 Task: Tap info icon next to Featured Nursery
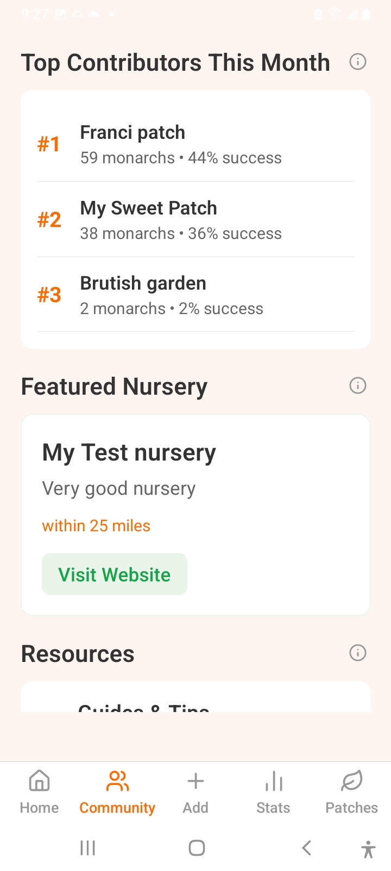tap(357, 386)
